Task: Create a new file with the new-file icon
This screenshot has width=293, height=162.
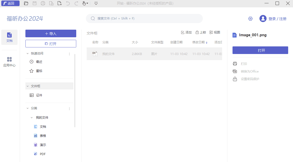Action: point(59,3)
